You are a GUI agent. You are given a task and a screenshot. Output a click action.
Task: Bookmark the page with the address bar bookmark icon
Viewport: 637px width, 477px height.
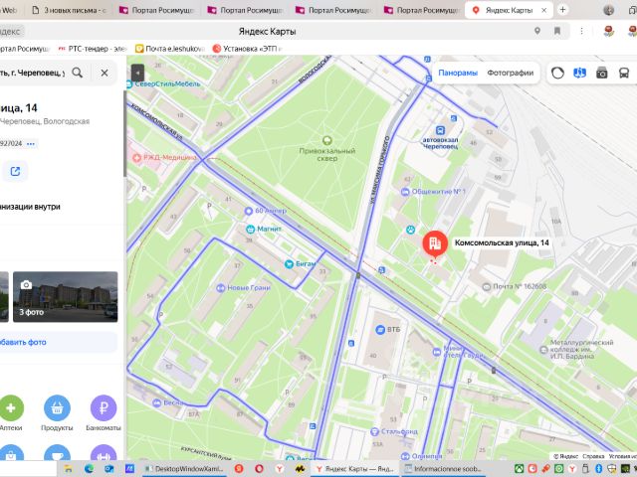(557, 31)
